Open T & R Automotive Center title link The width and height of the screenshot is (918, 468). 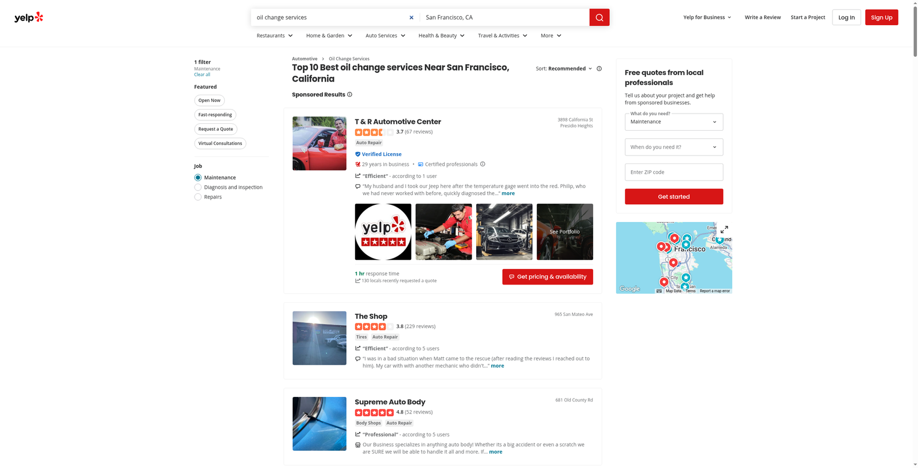tap(398, 122)
